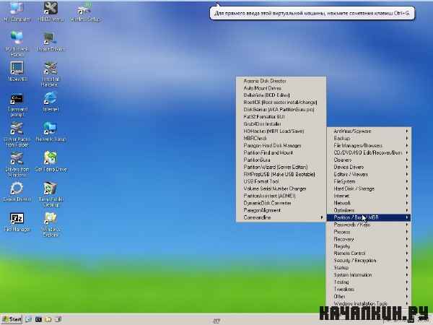
Task: Open the Recovery category submenu
Action: click(x=369, y=239)
